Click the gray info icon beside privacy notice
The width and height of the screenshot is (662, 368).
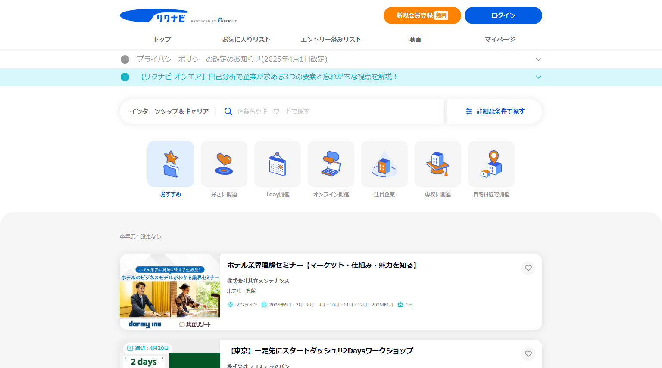pos(125,59)
